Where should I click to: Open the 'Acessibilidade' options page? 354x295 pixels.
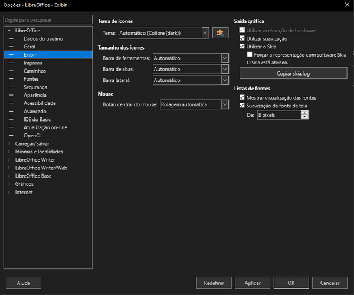coord(40,103)
